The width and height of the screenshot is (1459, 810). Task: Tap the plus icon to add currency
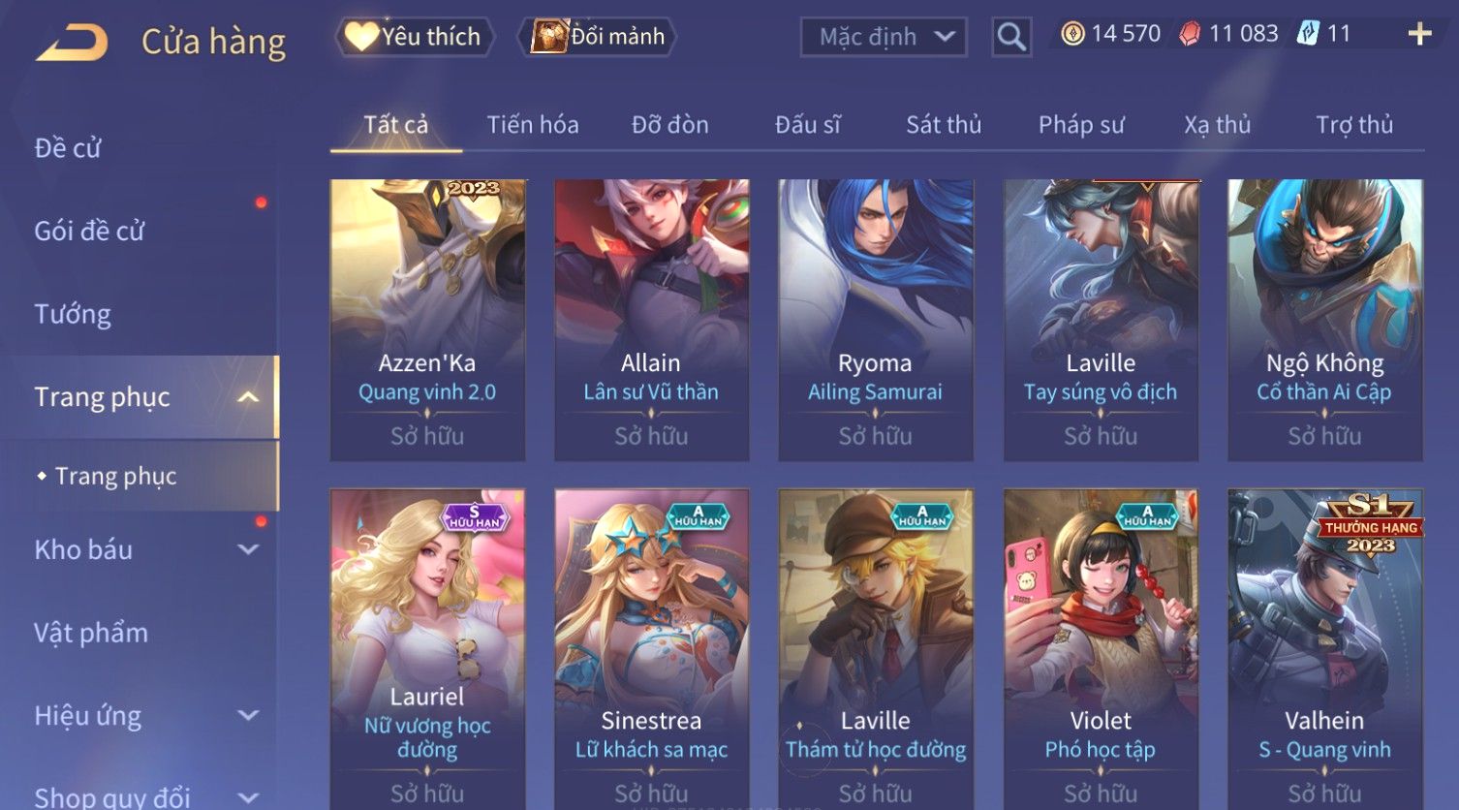click(x=1419, y=35)
